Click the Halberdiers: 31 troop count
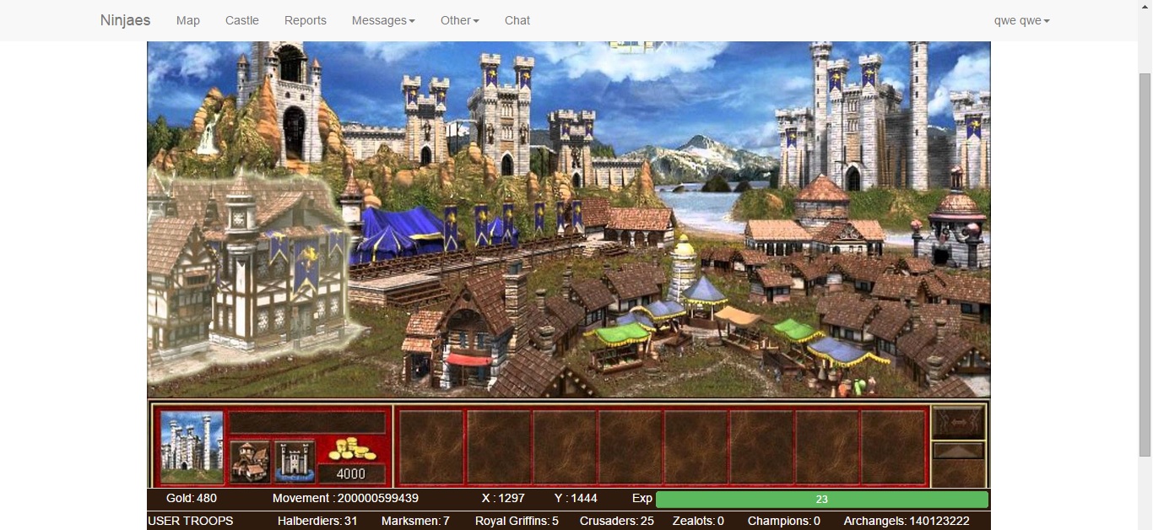The height and width of the screenshot is (530, 1153). [x=317, y=522]
